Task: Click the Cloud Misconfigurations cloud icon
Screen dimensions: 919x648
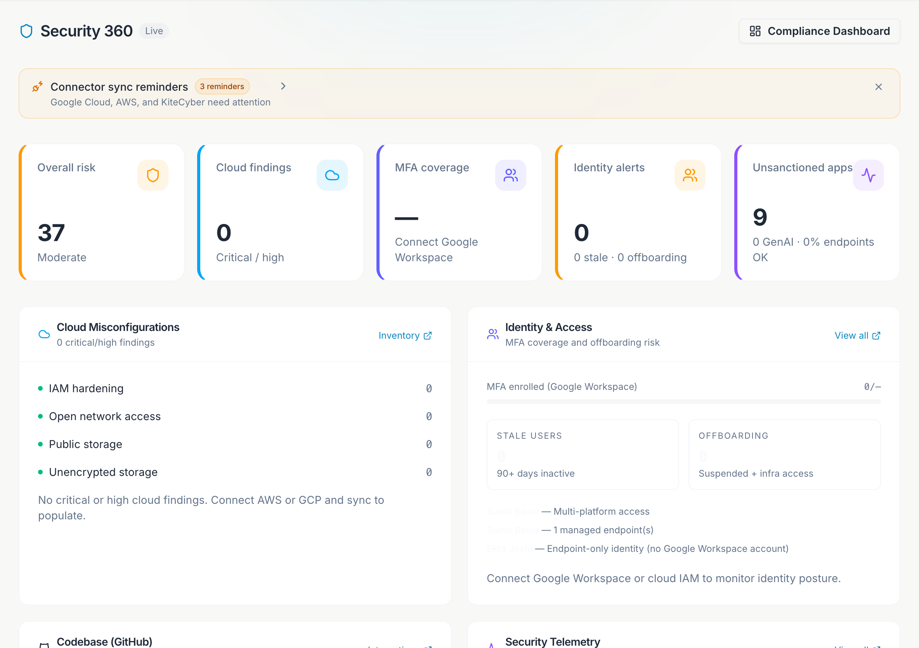Action: pyautogui.click(x=44, y=334)
